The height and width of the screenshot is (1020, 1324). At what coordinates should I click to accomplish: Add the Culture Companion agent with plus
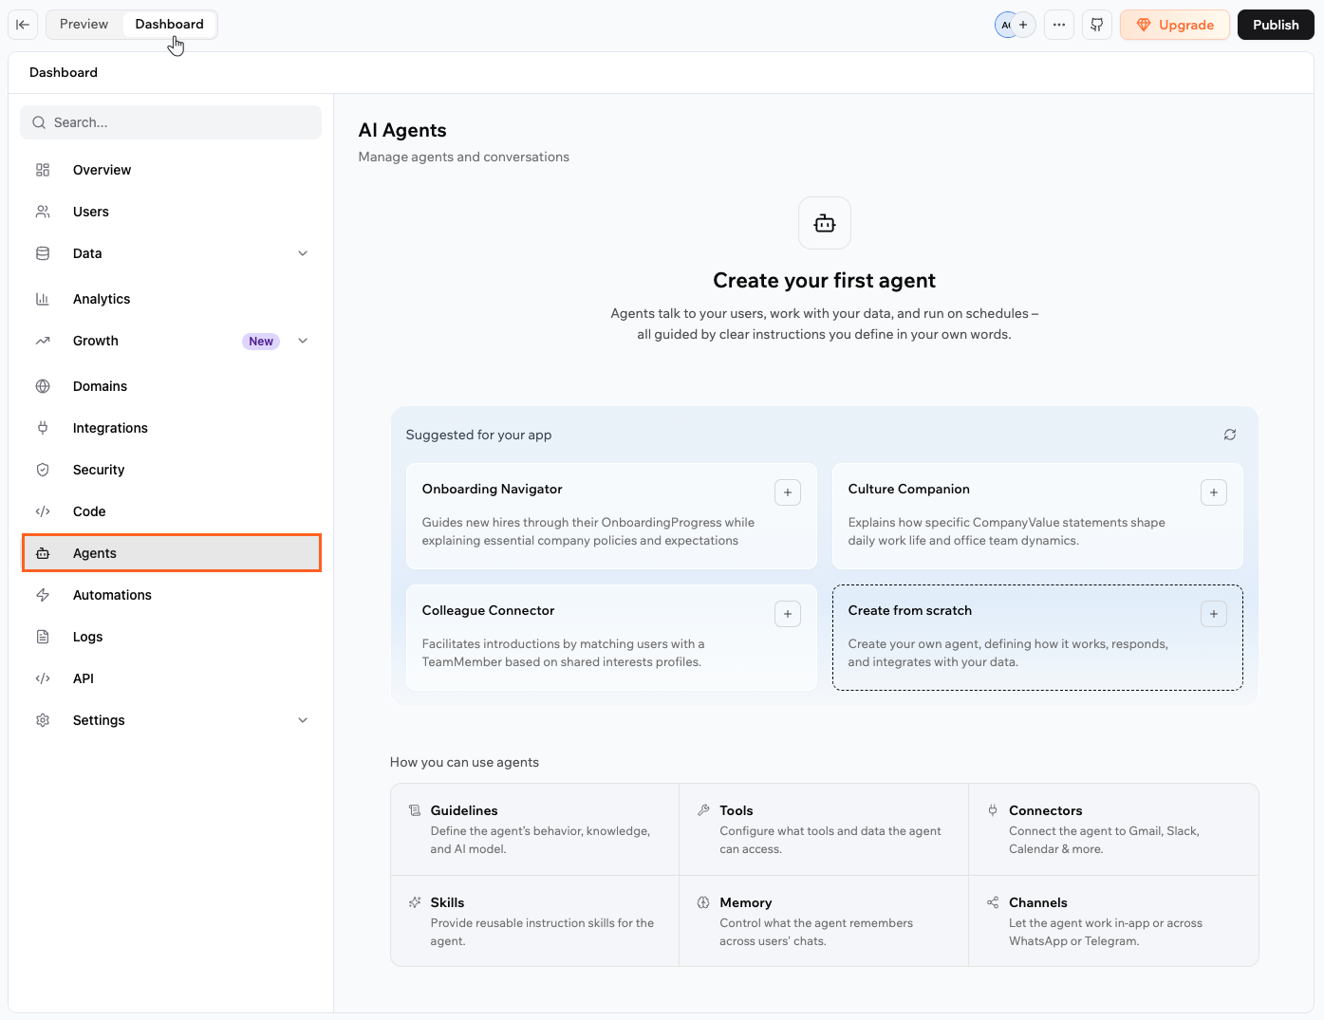[x=1214, y=492]
